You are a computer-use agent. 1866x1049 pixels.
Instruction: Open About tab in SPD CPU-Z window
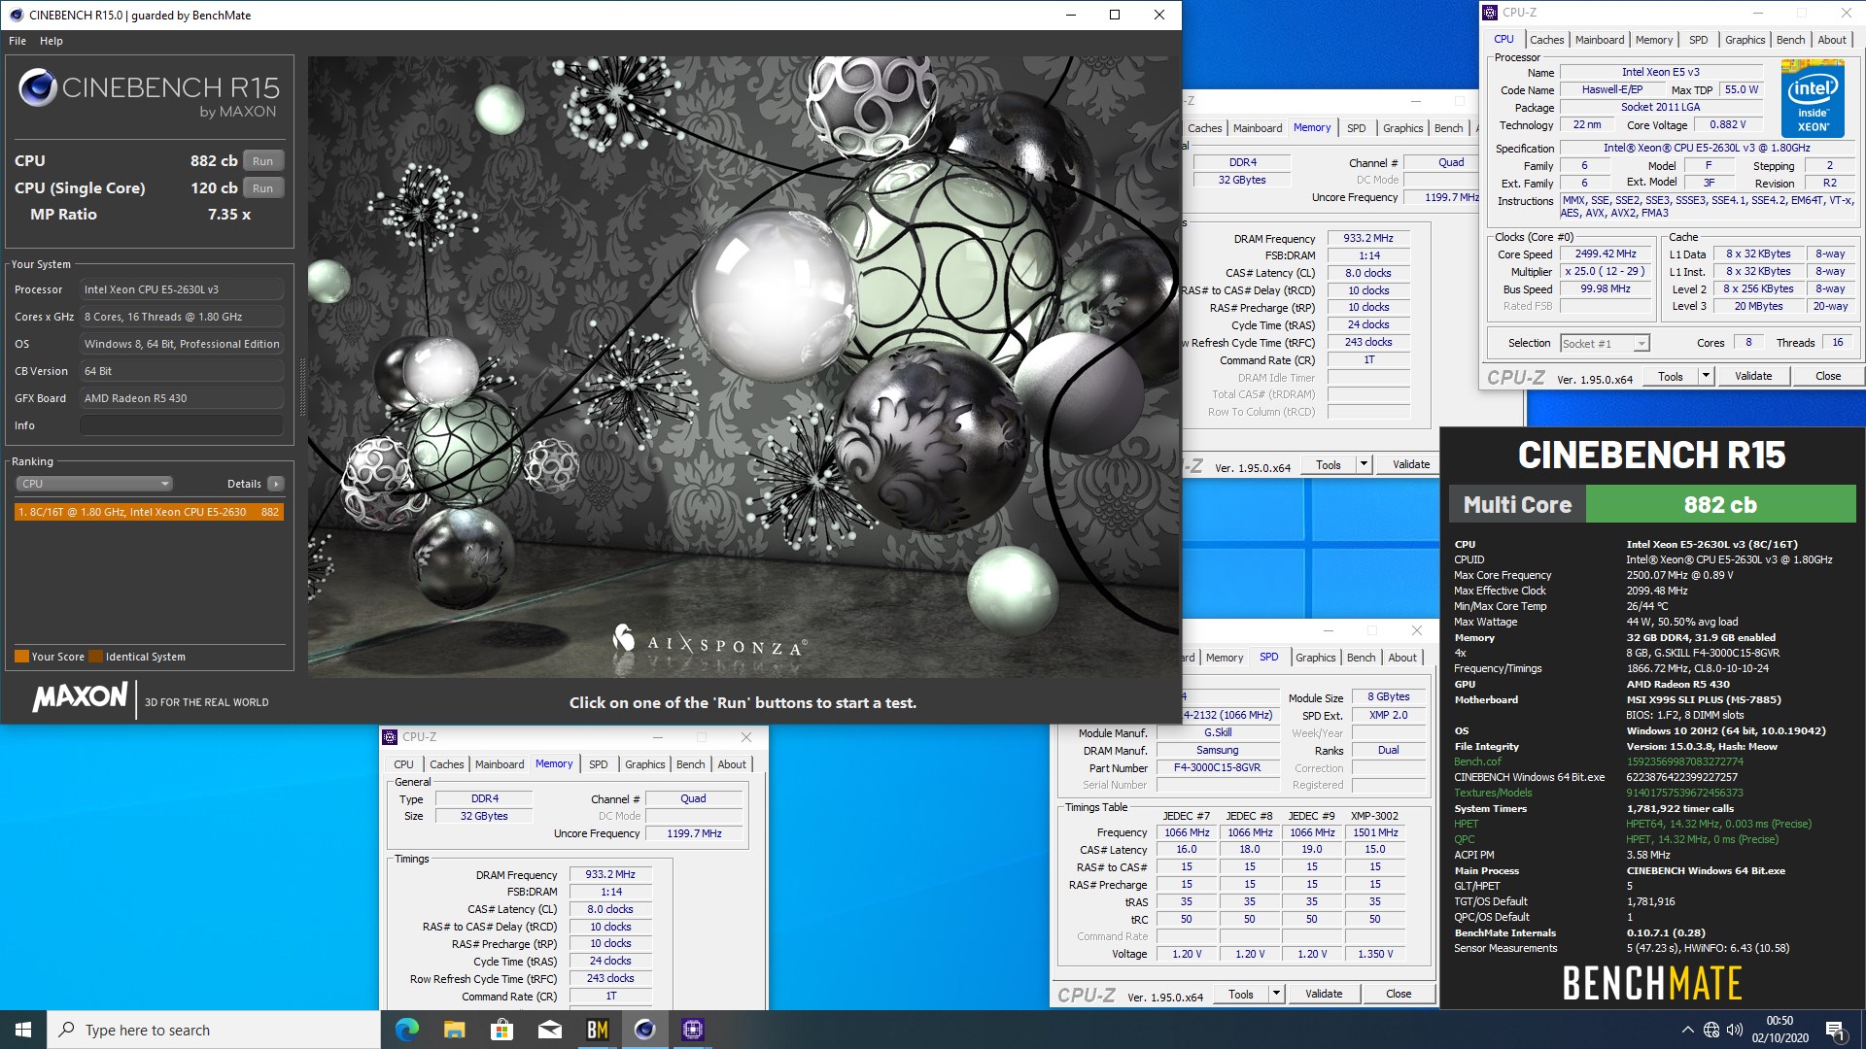[1401, 658]
